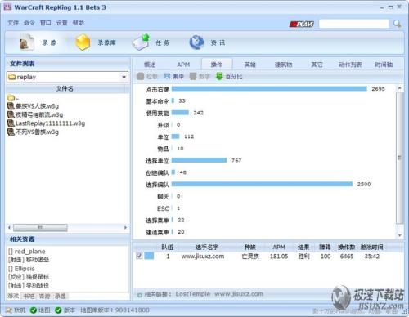
Task: Select the 书吧 tab in the bottom-left resource panel
Action: pos(29,296)
